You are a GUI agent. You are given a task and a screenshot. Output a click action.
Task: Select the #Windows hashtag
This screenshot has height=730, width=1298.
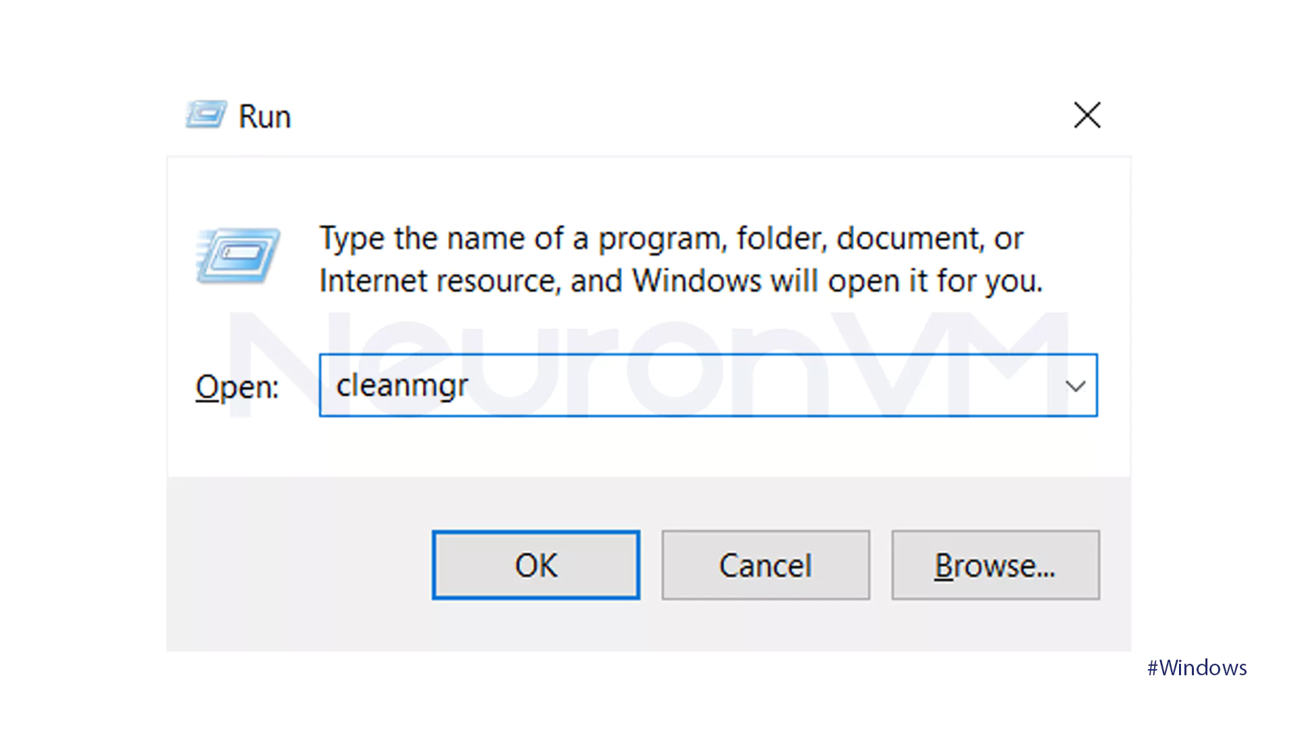[x=1197, y=668]
